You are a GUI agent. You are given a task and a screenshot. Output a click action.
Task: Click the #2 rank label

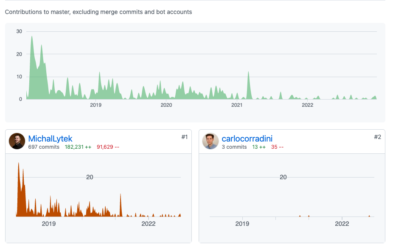click(x=377, y=137)
